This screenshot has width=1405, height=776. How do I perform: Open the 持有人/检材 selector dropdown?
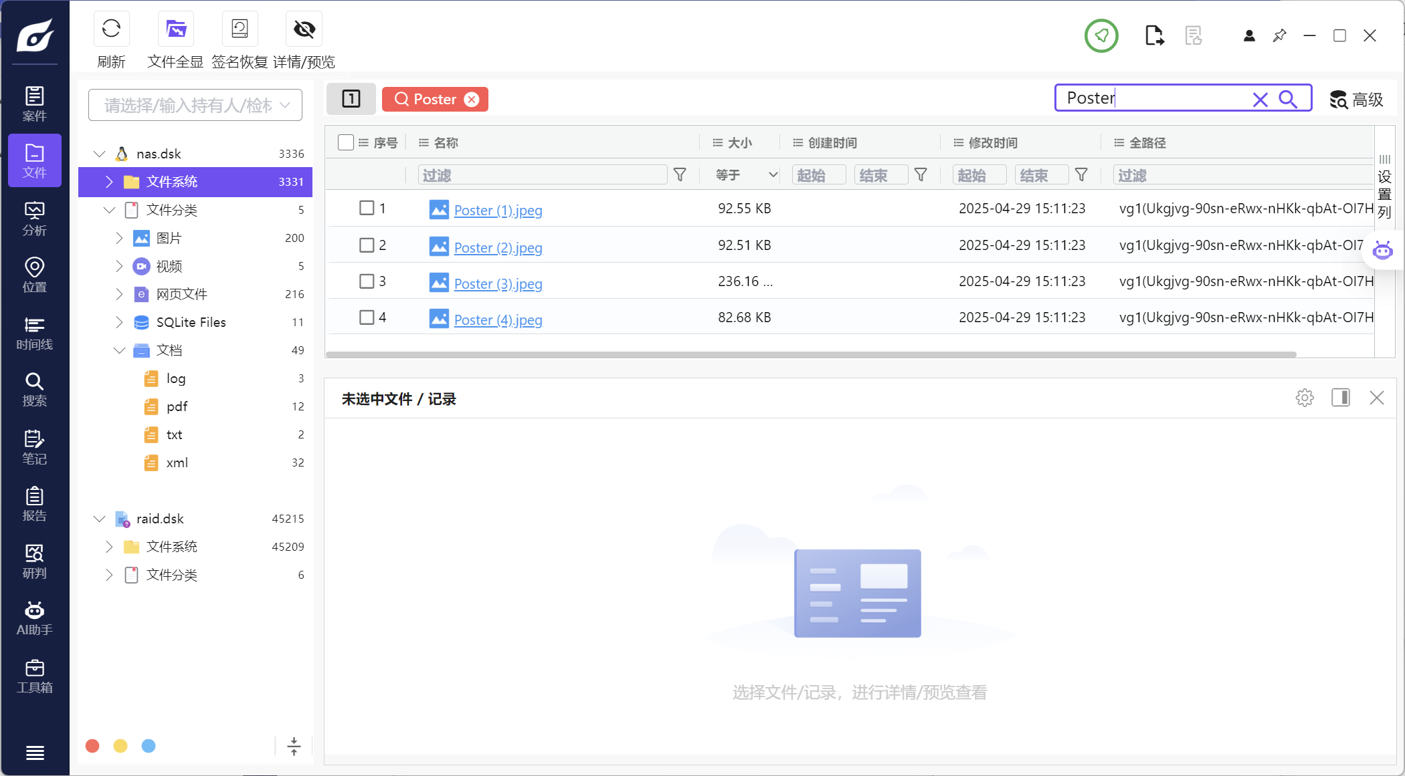click(x=195, y=105)
